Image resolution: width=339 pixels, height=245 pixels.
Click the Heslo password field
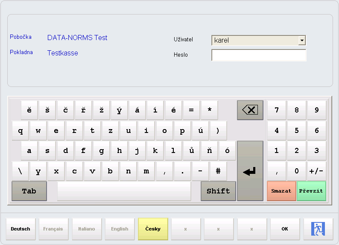tap(259, 55)
